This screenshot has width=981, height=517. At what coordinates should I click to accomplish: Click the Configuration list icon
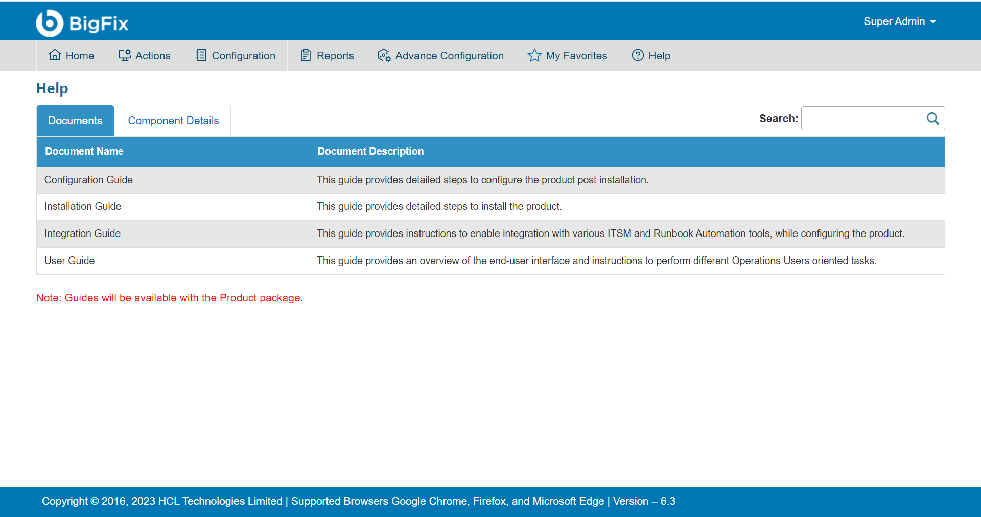pos(201,55)
